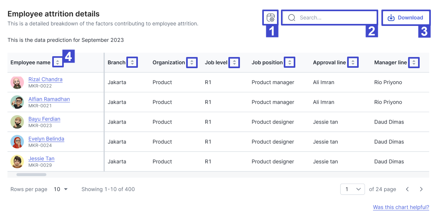
Task: Click the horizontal table scrollbar
Action: (31, 175)
